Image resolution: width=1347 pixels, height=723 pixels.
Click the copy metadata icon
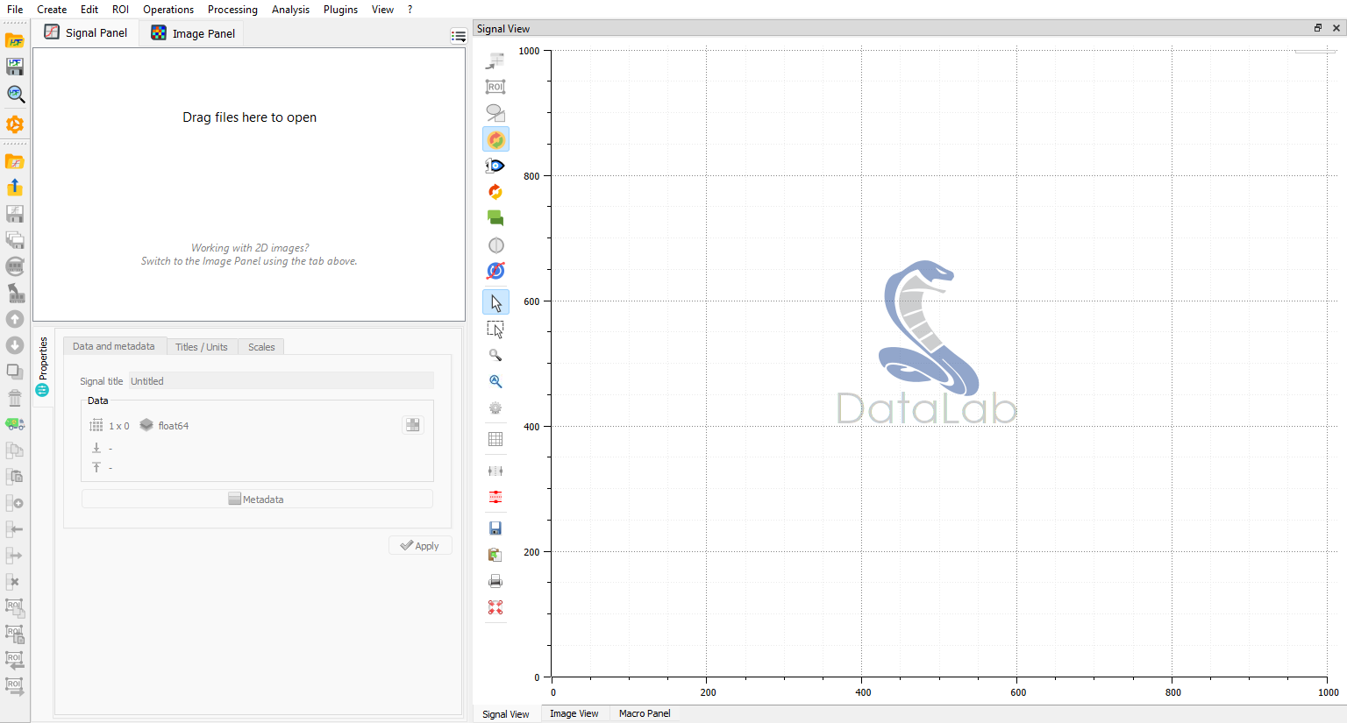coord(15,450)
